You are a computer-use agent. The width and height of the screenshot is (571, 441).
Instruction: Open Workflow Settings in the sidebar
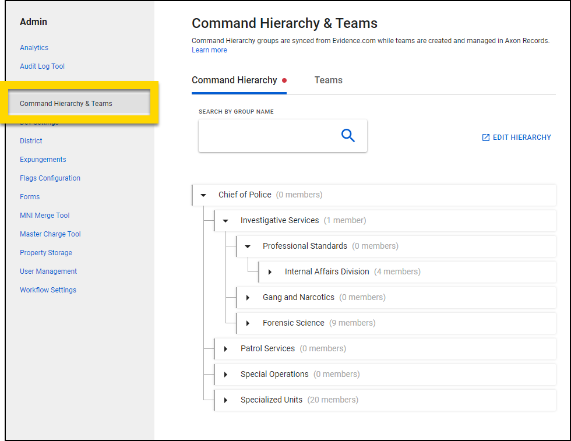click(x=48, y=290)
